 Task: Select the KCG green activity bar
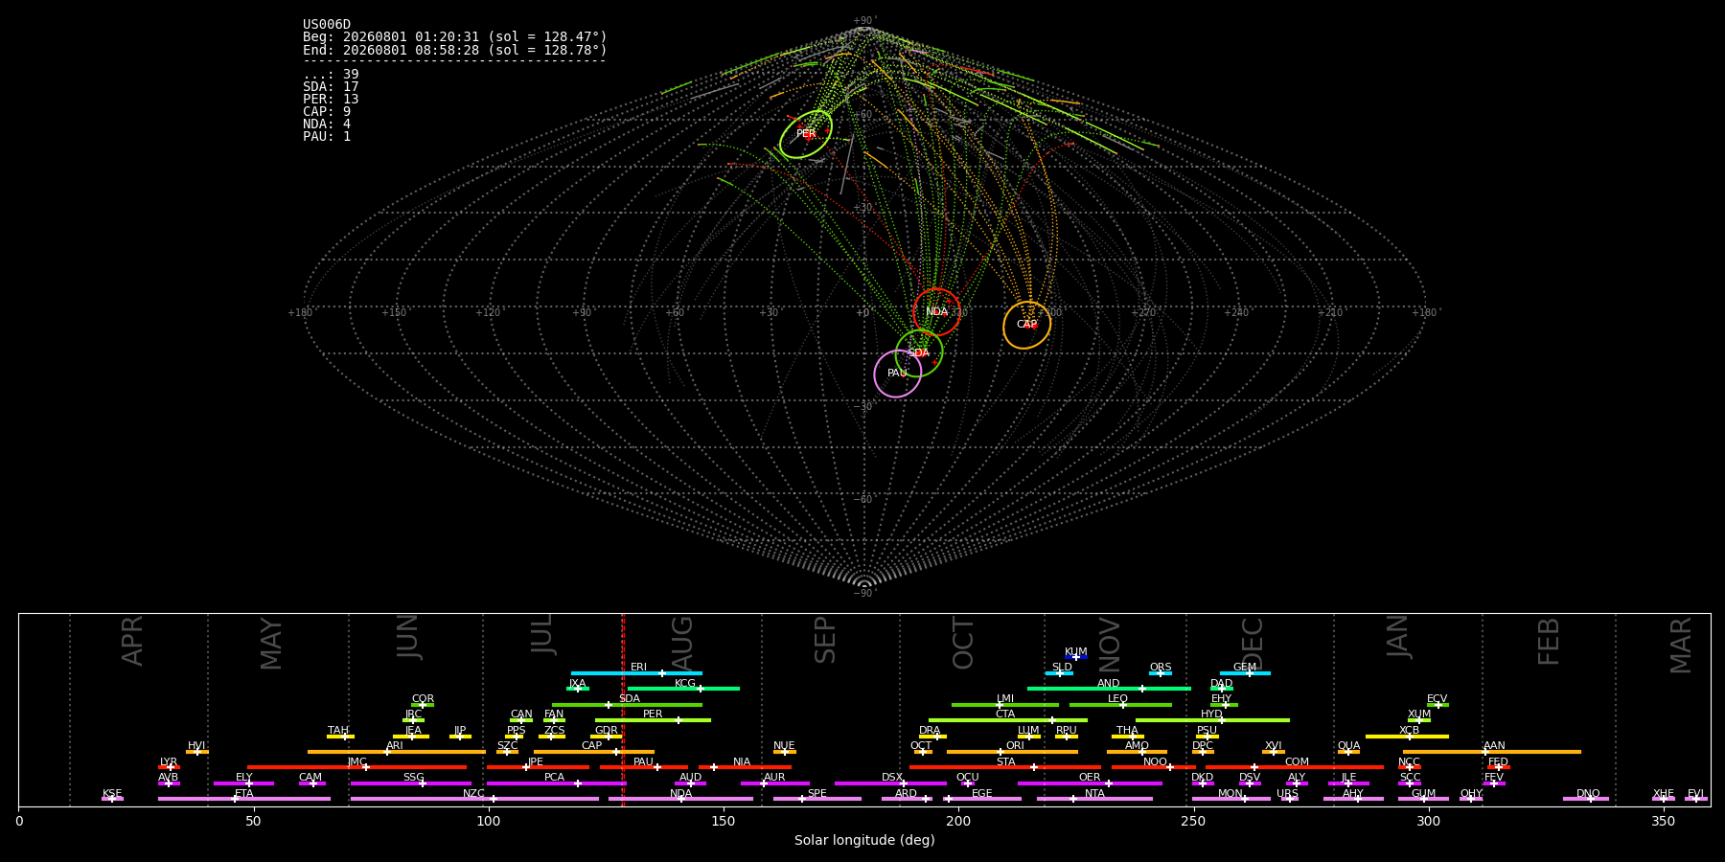[x=683, y=689]
